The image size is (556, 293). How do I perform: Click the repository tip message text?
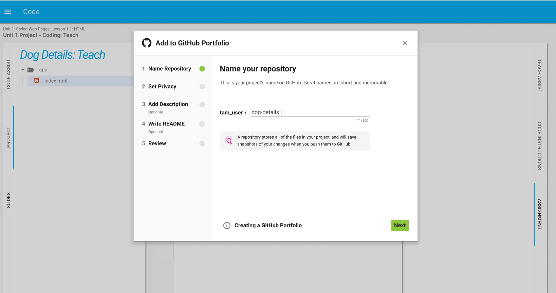pos(297,141)
